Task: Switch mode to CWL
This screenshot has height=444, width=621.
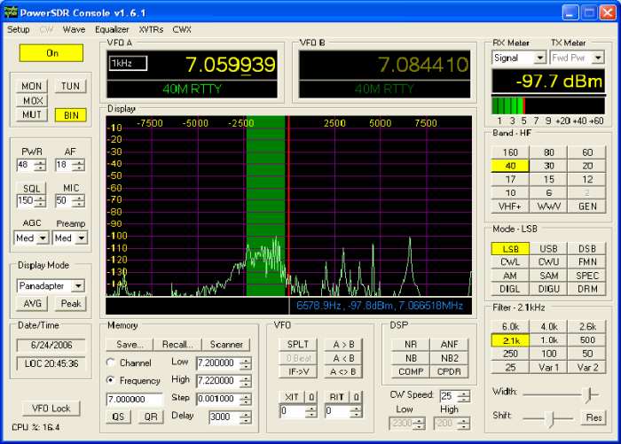Action: [x=510, y=262]
